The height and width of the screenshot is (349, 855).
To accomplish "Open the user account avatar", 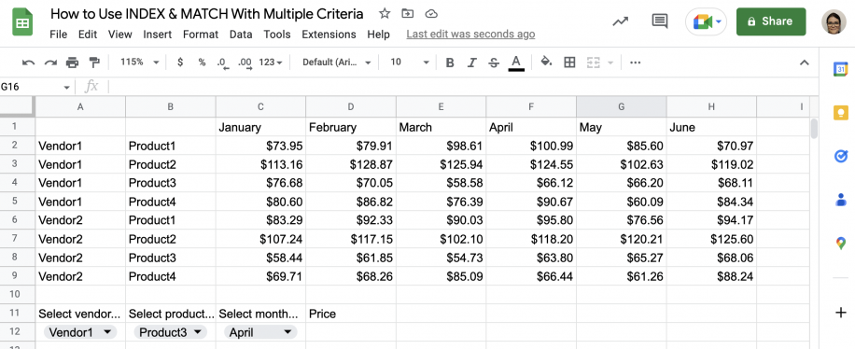I will [x=834, y=21].
